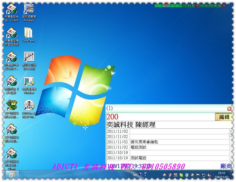Click line indicator 1 in top bar

(x=157, y=6)
